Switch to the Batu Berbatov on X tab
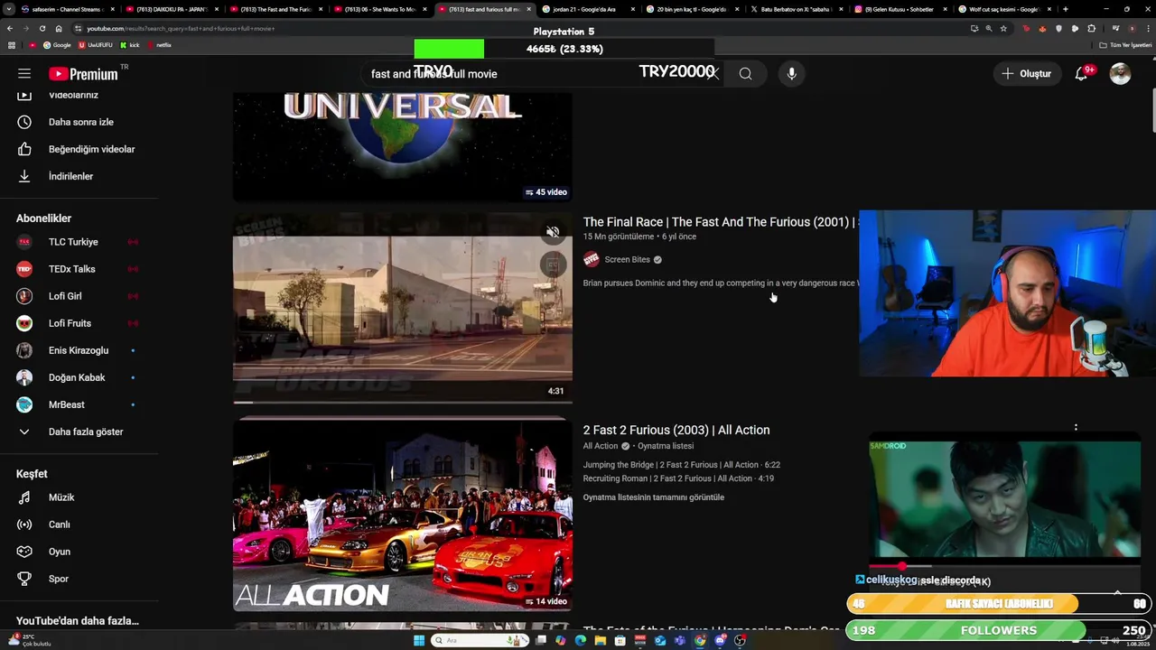This screenshot has height=650, width=1156. (x=795, y=9)
